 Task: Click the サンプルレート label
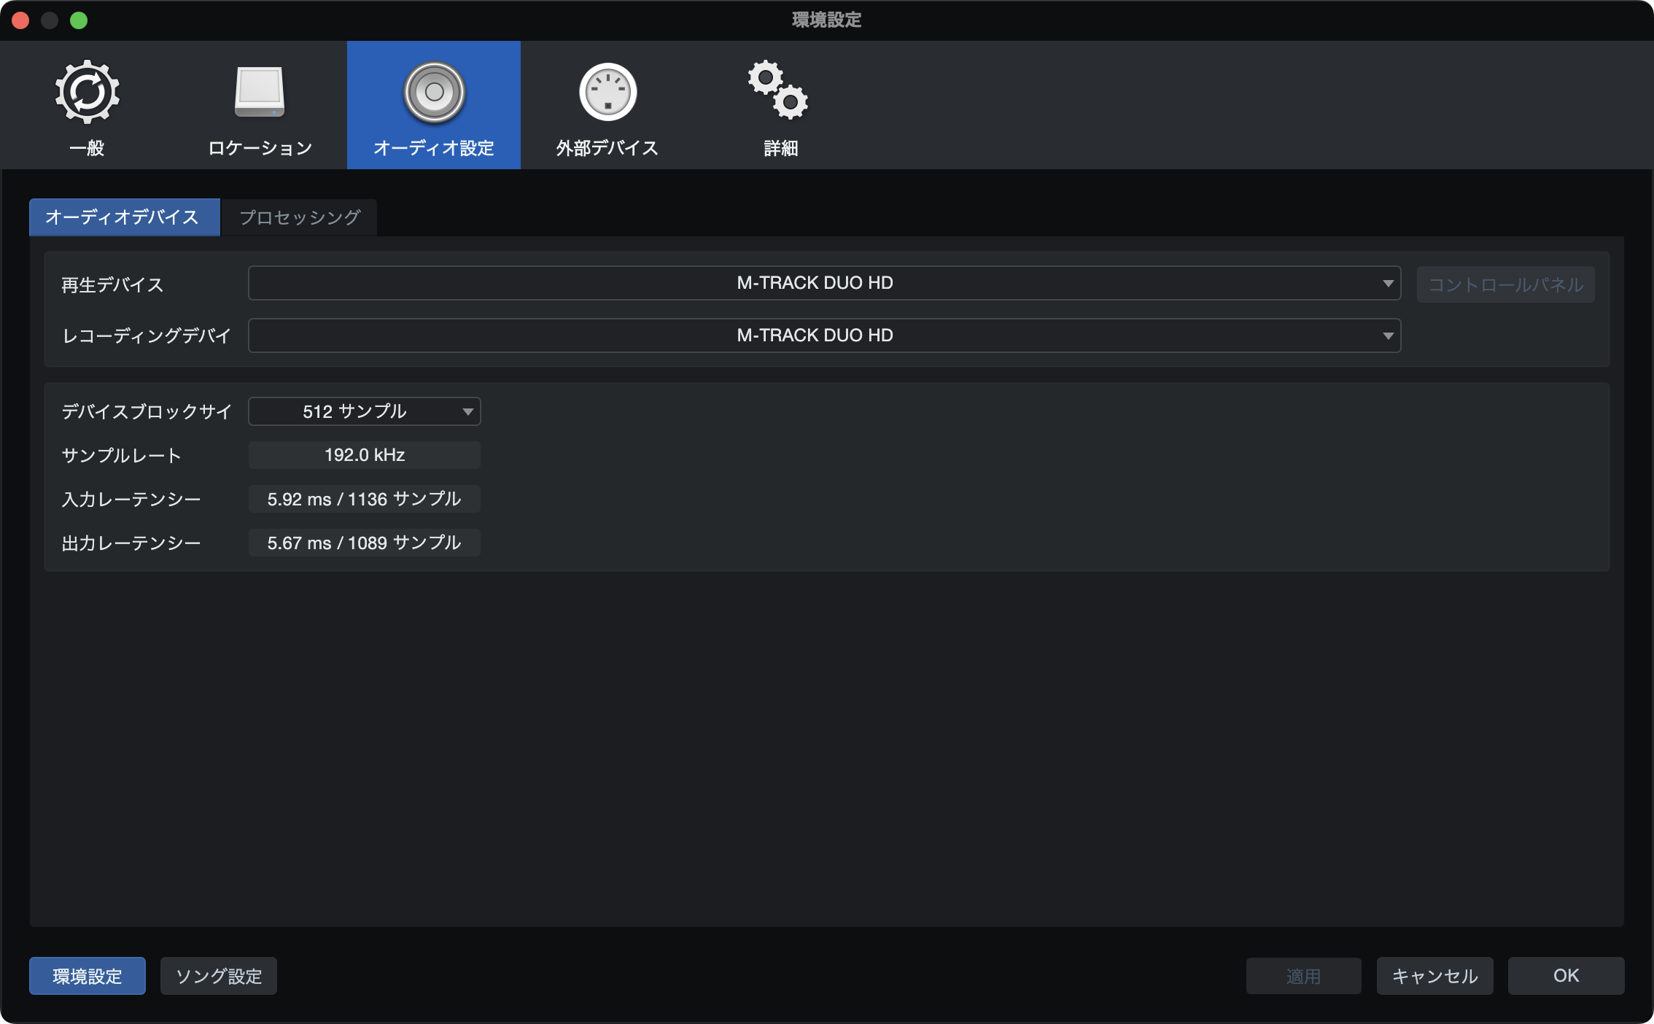click(121, 455)
